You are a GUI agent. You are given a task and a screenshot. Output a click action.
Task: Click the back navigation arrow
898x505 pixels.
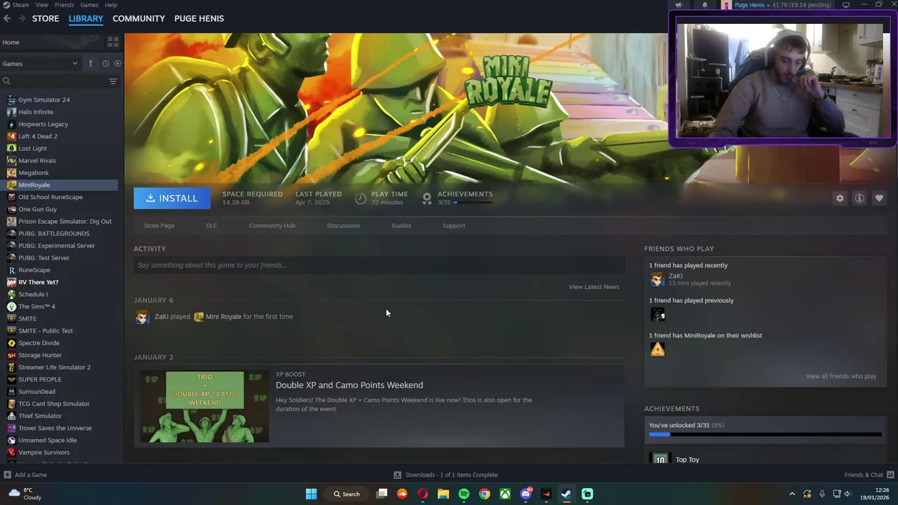click(7, 18)
